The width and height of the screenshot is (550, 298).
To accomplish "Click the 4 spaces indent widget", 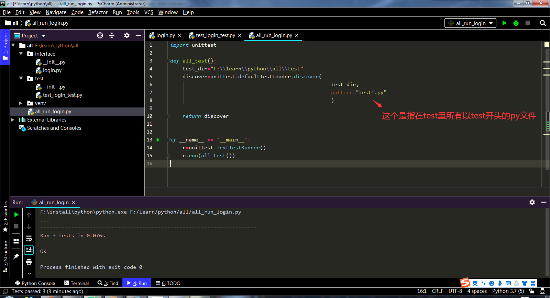I will (x=477, y=291).
